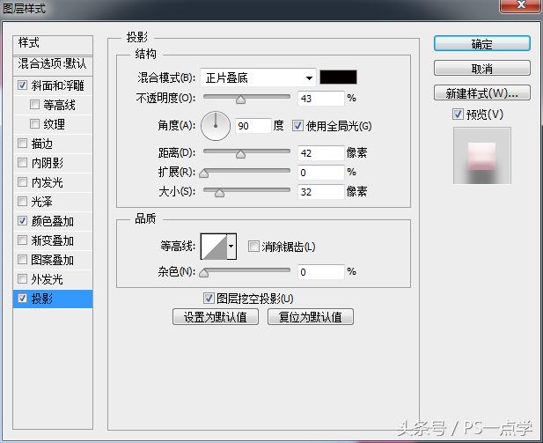Click the 取消 button
This screenshot has width=543, height=443.
click(481, 69)
